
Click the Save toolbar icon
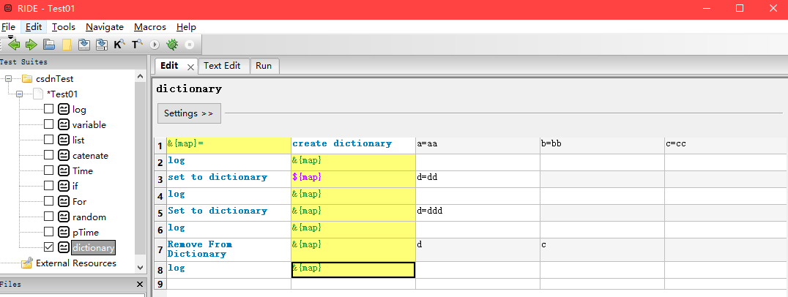click(x=84, y=45)
